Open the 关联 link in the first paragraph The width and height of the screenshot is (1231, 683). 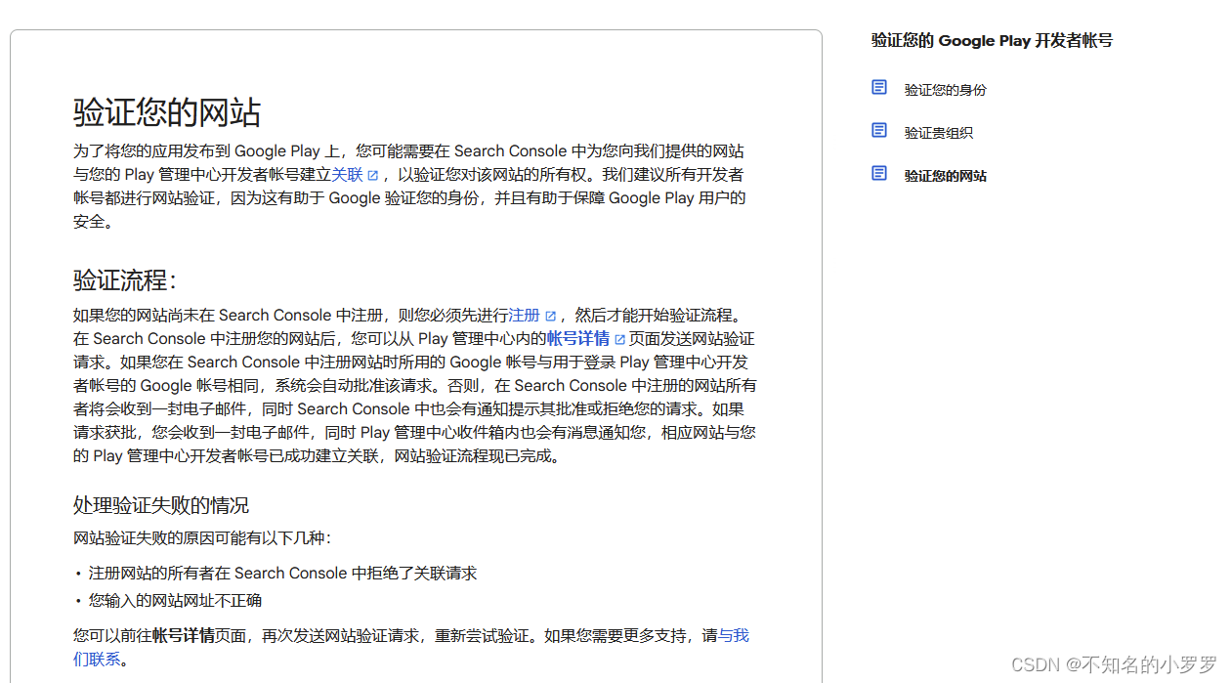(x=347, y=175)
